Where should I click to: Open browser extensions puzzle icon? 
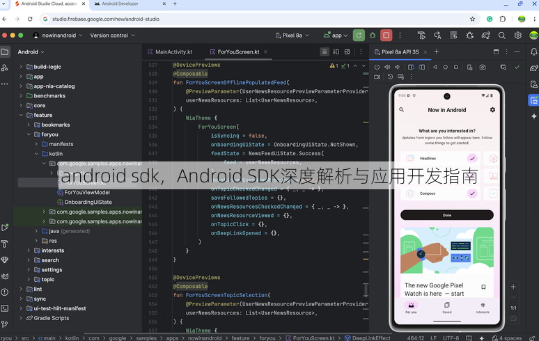coord(503,19)
